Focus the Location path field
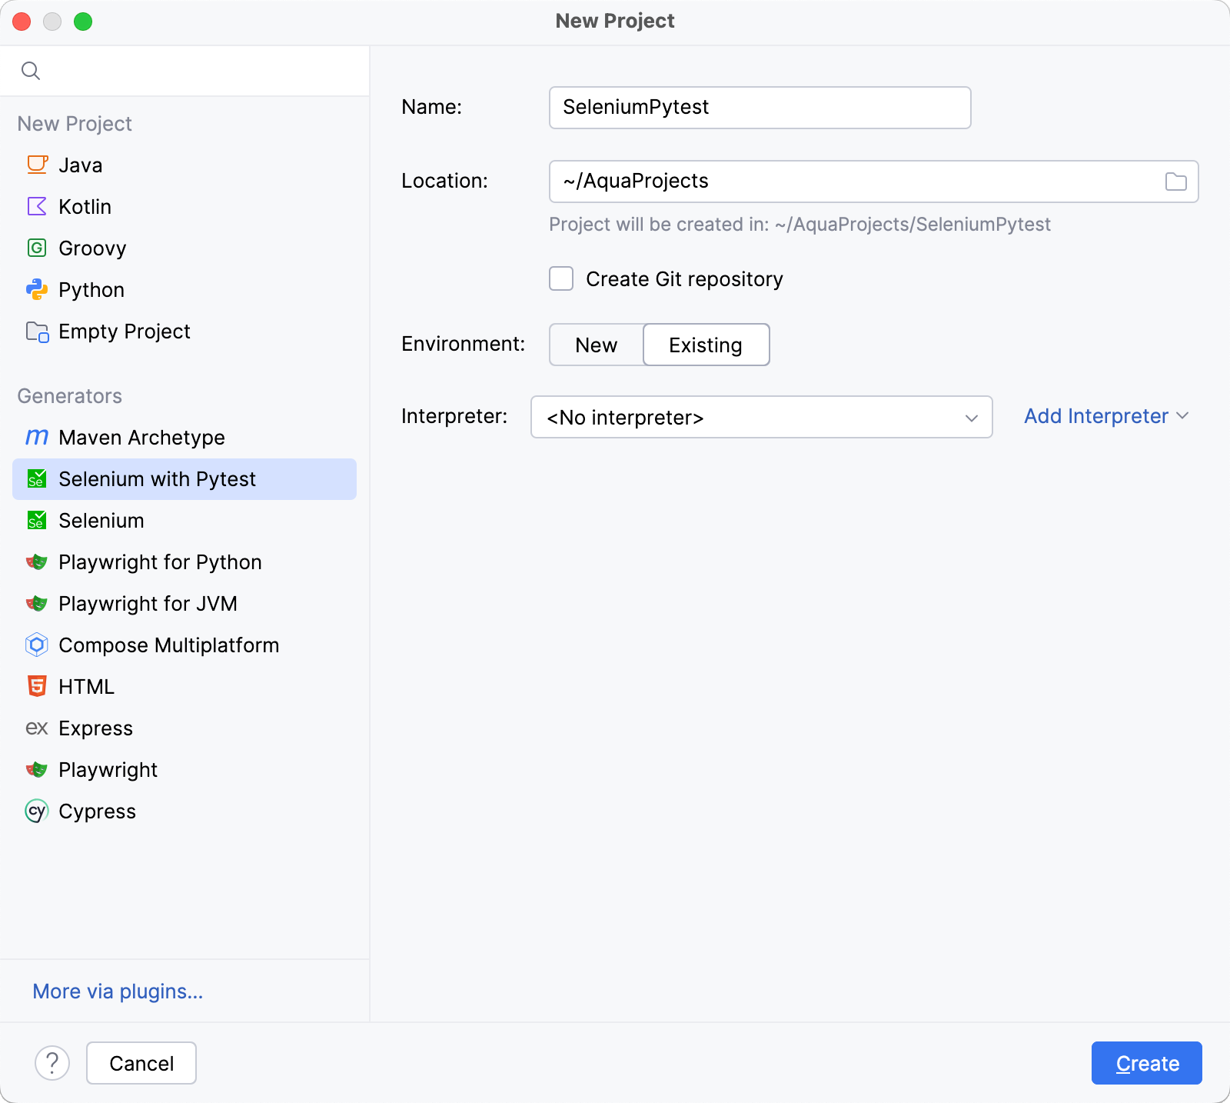The width and height of the screenshot is (1230, 1103). coord(874,182)
